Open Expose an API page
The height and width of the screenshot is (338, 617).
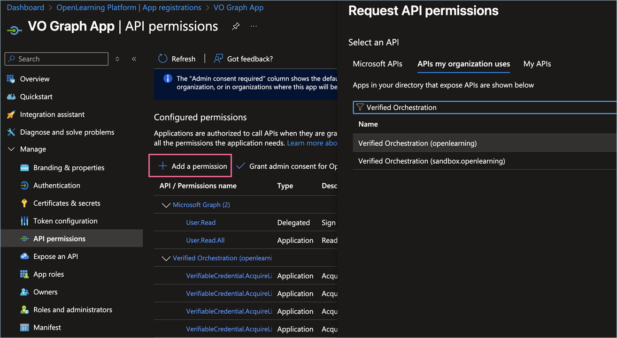click(x=55, y=256)
